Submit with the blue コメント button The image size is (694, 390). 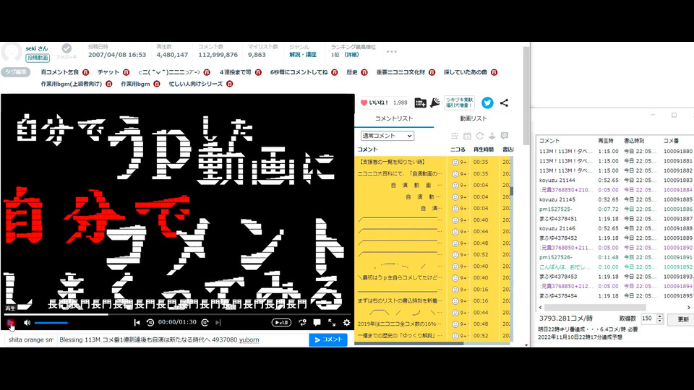[x=328, y=339]
